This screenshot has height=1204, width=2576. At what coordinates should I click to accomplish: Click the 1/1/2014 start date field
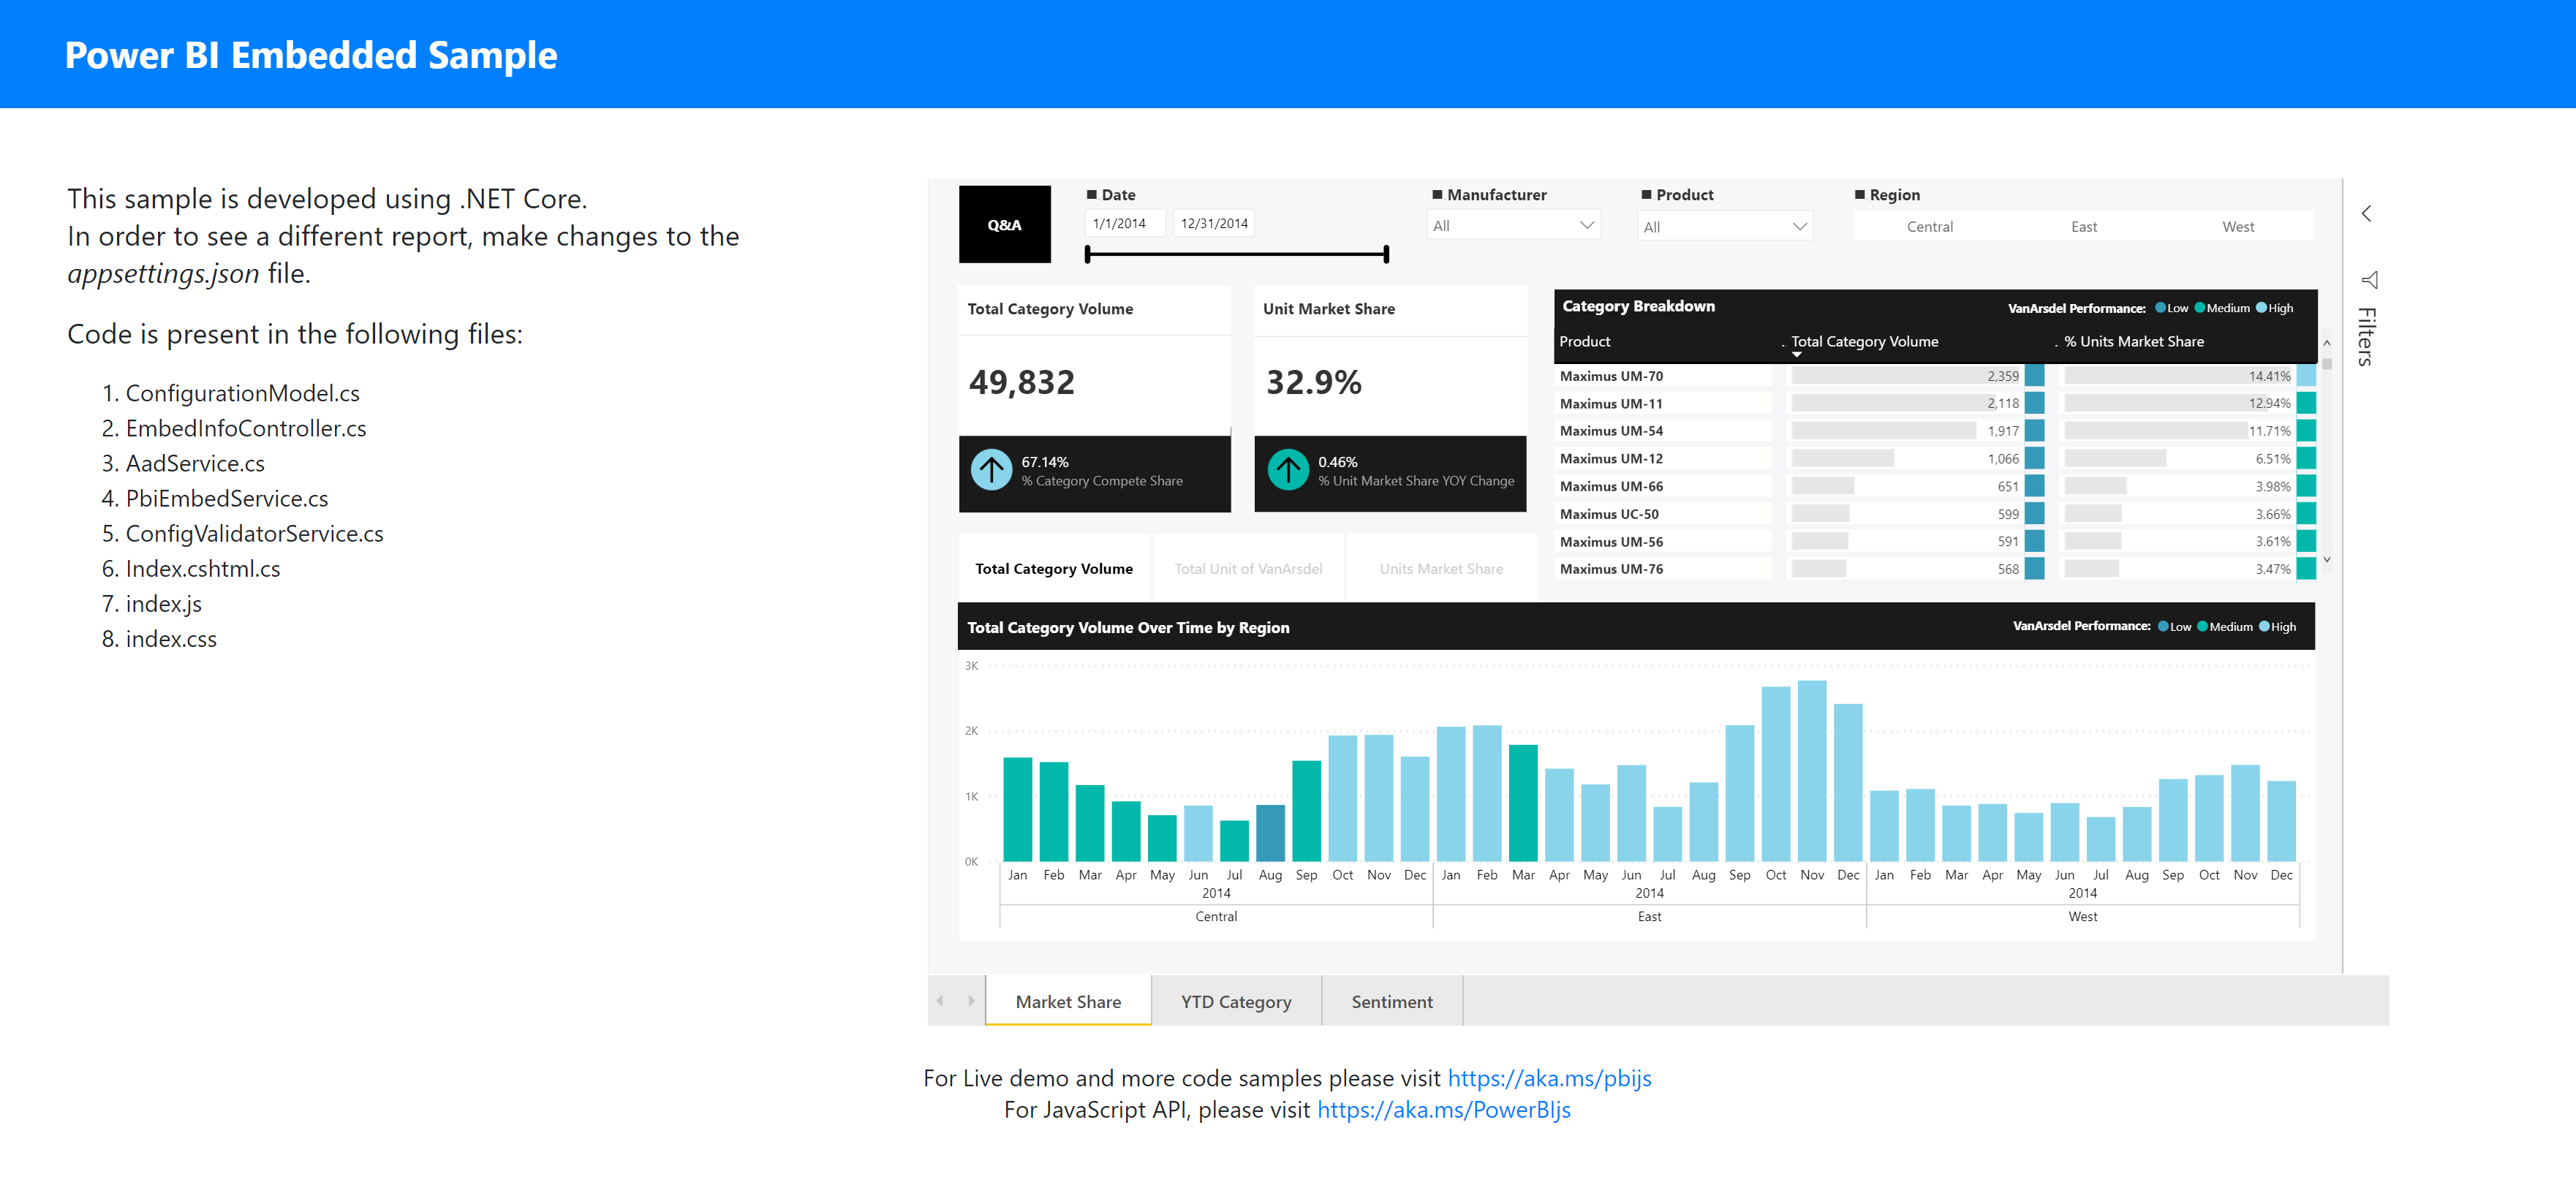tap(1124, 222)
